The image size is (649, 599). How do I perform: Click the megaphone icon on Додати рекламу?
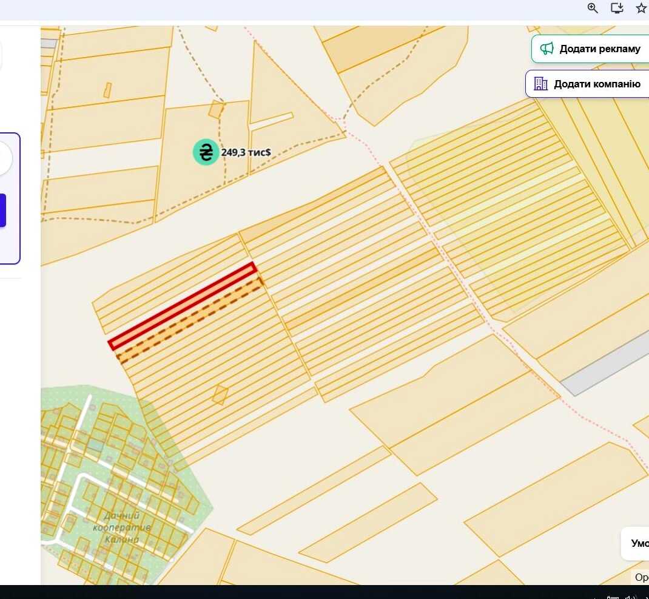[546, 49]
